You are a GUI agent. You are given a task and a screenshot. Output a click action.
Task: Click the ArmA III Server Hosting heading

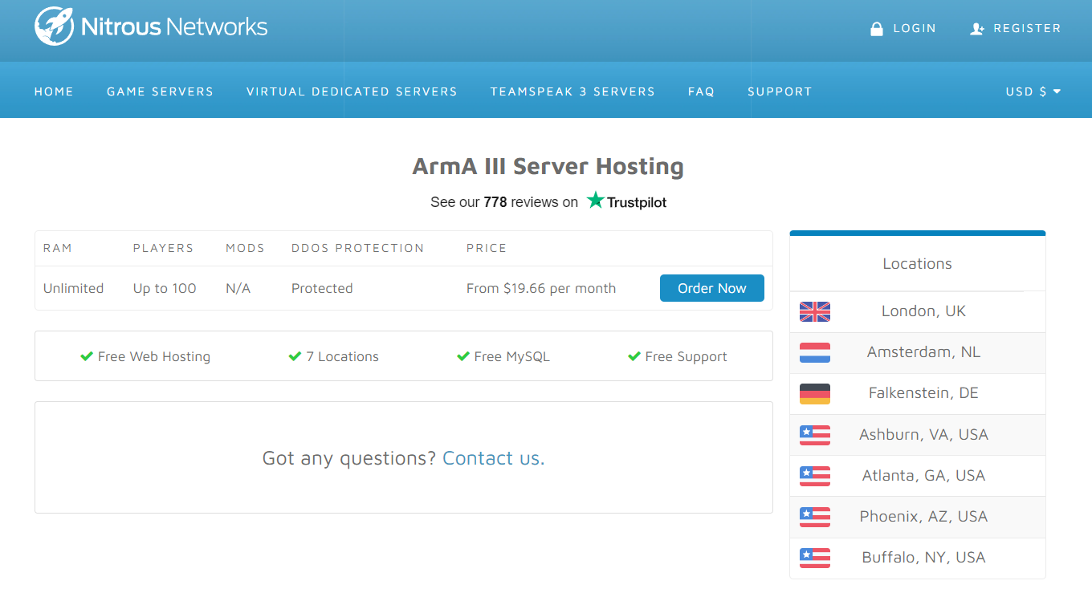point(548,166)
